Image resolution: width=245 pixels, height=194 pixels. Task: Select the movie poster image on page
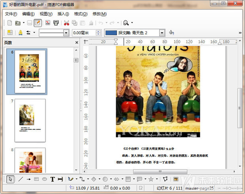pyautogui.click(x=158, y=92)
